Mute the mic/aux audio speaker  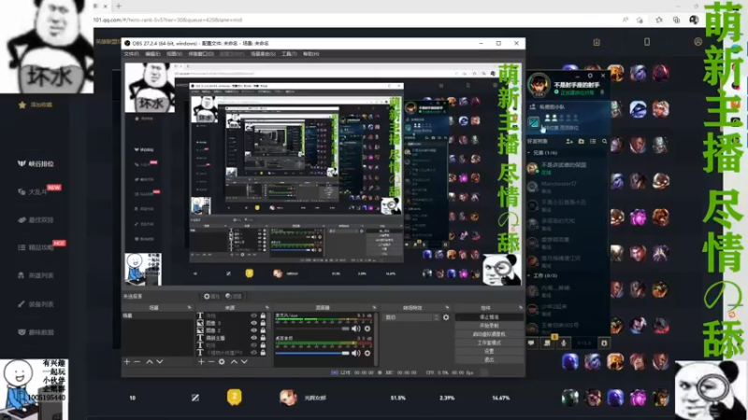356,329
